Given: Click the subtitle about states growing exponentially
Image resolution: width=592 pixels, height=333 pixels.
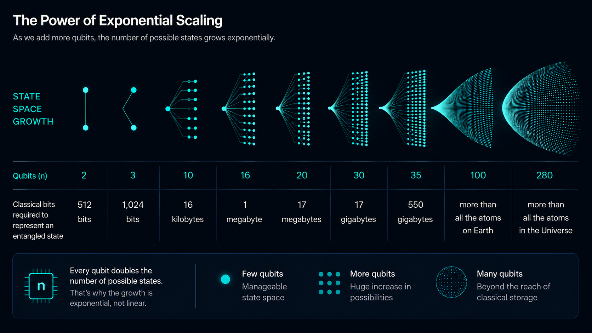Looking at the screenshot, I should click(x=144, y=38).
